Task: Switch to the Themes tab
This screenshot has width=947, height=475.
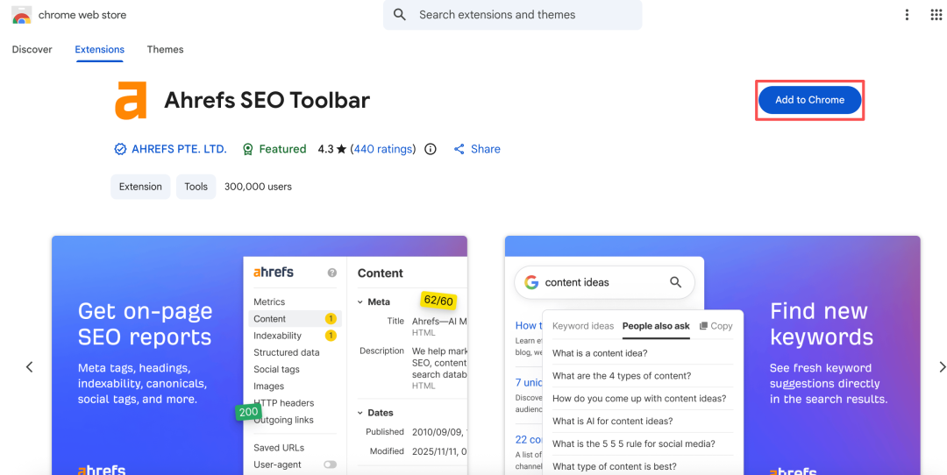Action: 165,50
